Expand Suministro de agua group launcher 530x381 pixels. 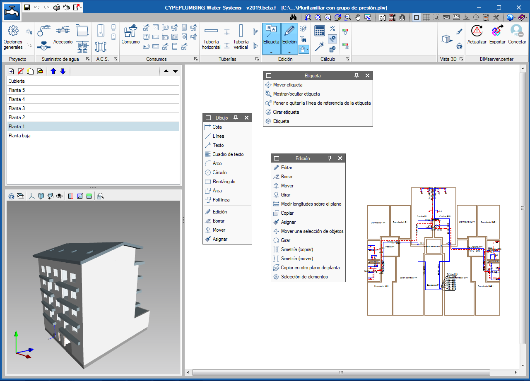coord(88,59)
